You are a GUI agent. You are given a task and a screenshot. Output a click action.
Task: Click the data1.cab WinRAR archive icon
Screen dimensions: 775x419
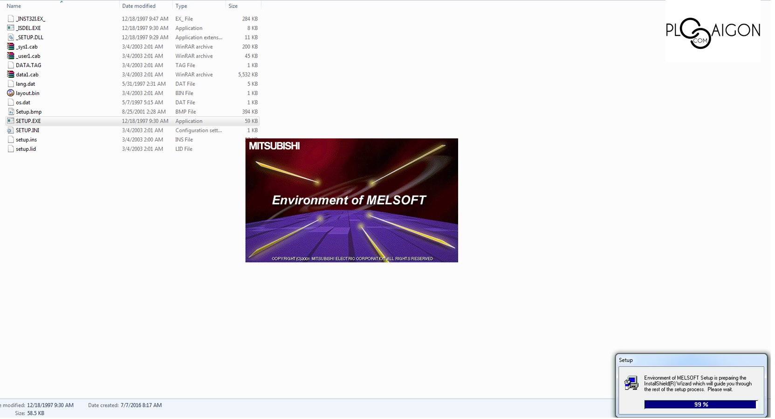11,74
